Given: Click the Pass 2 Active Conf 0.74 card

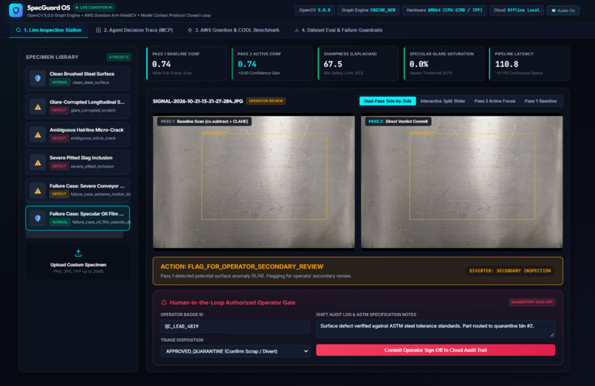Looking at the screenshot, I should point(272,63).
